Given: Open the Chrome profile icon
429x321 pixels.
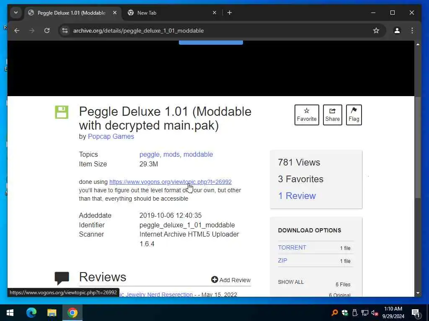Looking at the screenshot, I should click(x=397, y=31).
